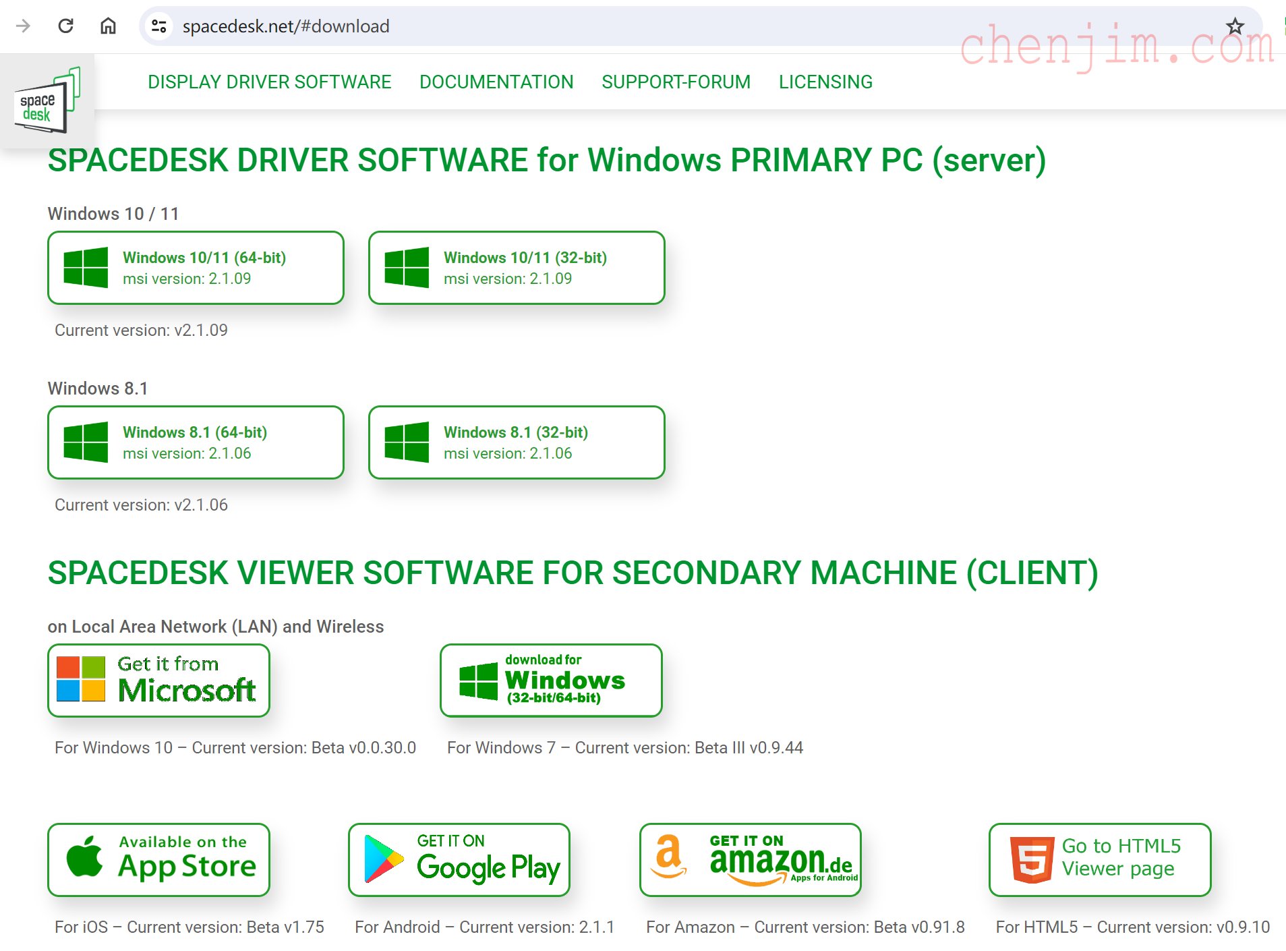Download Windows 10/11 (32-bit) driver
Screen dimensions: 1286x951
coord(517,268)
